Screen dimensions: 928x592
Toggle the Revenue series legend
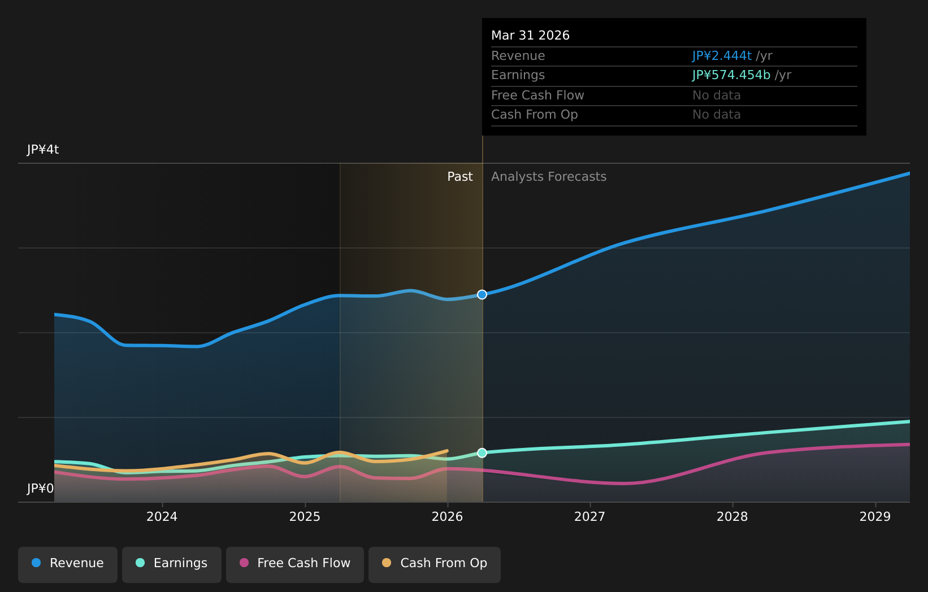pyautogui.click(x=68, y=564)
